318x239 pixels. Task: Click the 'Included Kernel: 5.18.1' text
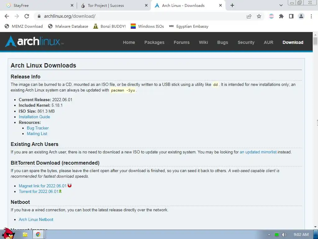tap(41, 105)
